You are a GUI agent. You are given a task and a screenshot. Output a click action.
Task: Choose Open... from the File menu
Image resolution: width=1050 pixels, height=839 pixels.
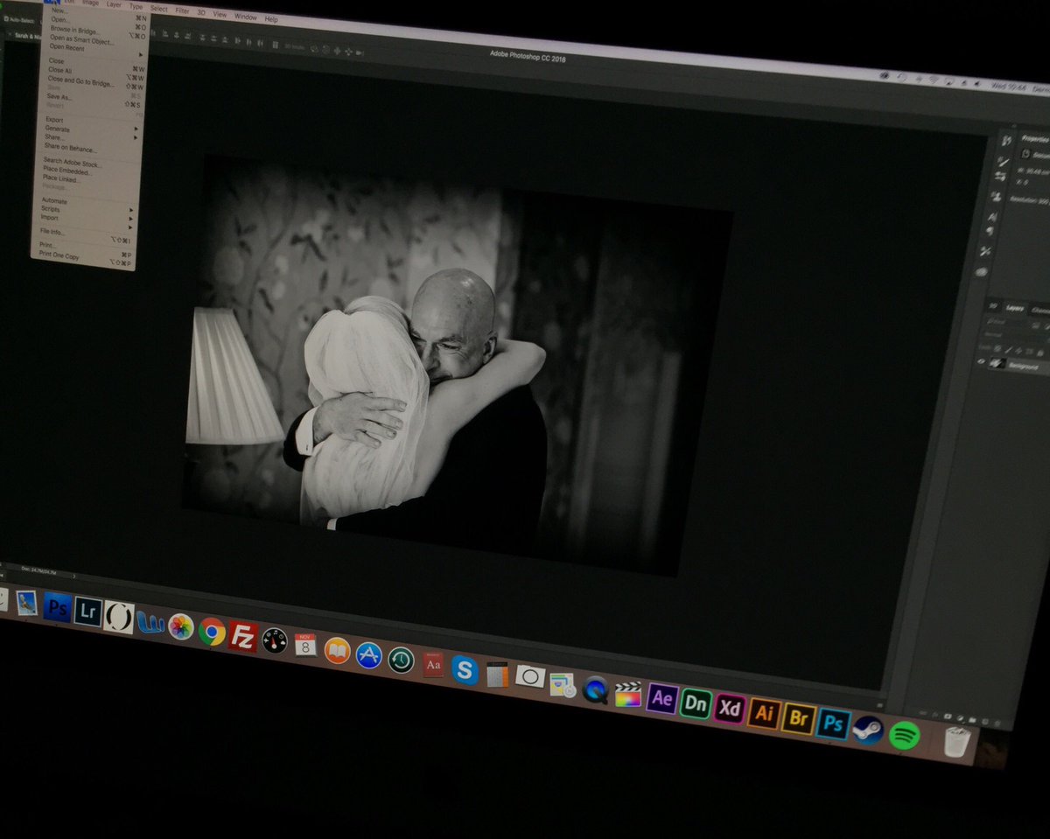tap(60, 19)
